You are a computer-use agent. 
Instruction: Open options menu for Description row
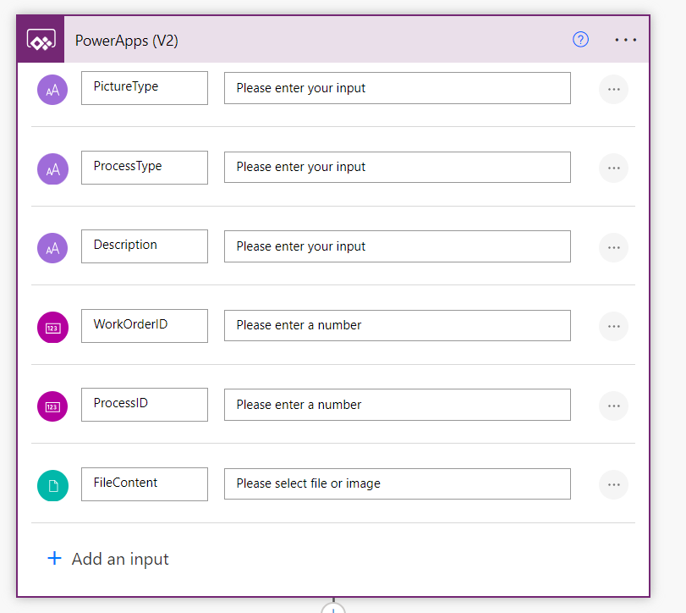point(613,247)
